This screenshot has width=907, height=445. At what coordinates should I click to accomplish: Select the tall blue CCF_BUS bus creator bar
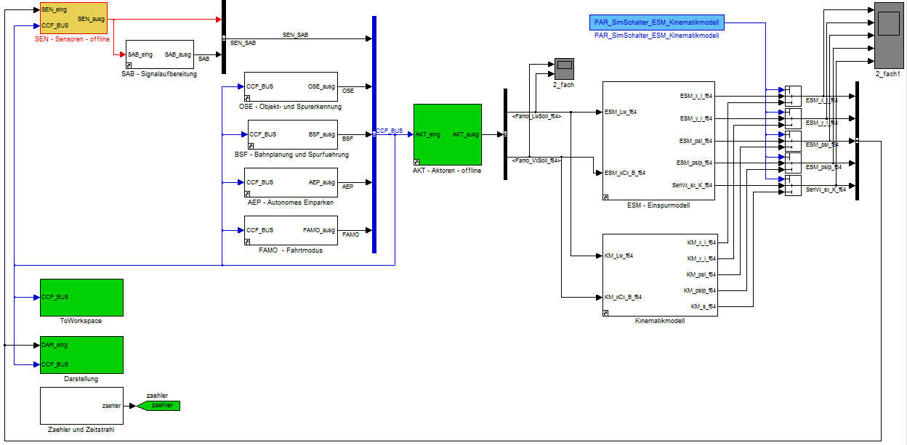374,134
